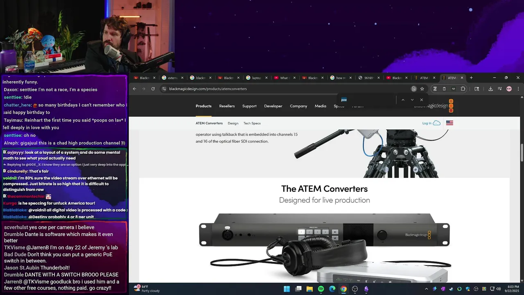This screenshot has width=524, height=295.
Task: Click the webpage vertical scrollbar thumb
Action: tap(522, 152)
